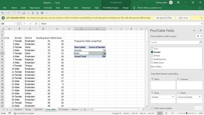Image resolution: width=204 pixels, height=115 pixels.
Task: Open the Data ribbon tab
Action: (x=58, y=8)
